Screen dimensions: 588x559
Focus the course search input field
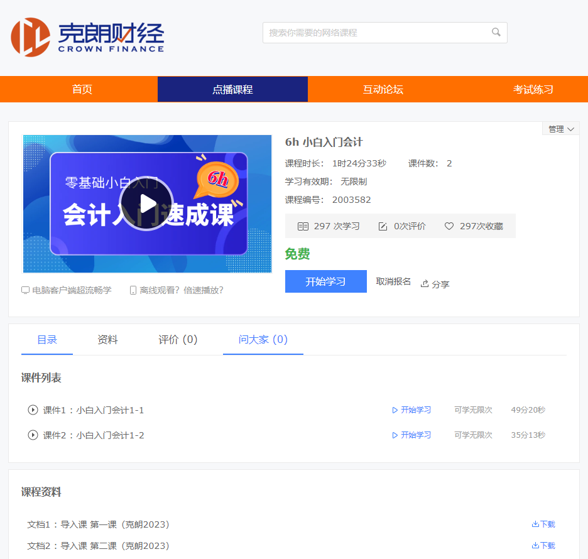[x=384, y=33]
